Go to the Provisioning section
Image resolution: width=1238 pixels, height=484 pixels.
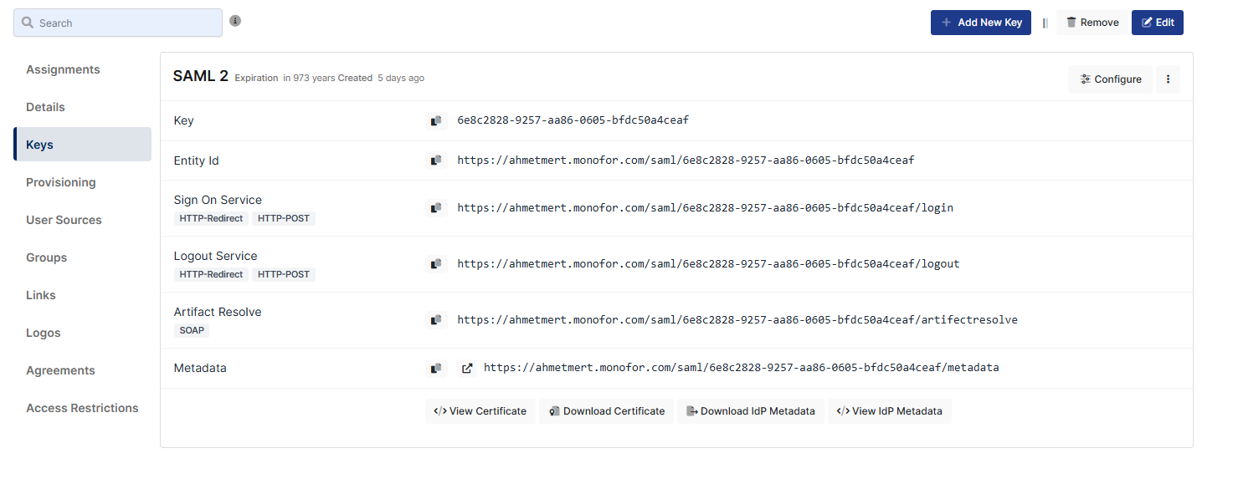pos(82,182)
